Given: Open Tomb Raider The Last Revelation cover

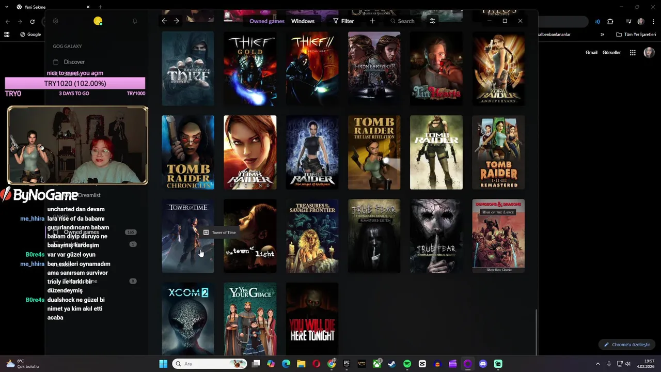Looking at the screenshot, I should click(x=374, y=152).
